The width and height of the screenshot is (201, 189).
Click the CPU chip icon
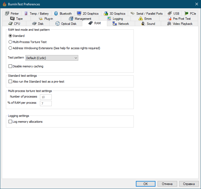coord(10,24)
